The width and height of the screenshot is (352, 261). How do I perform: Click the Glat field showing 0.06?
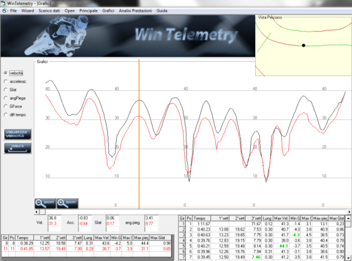coord(113,218)
